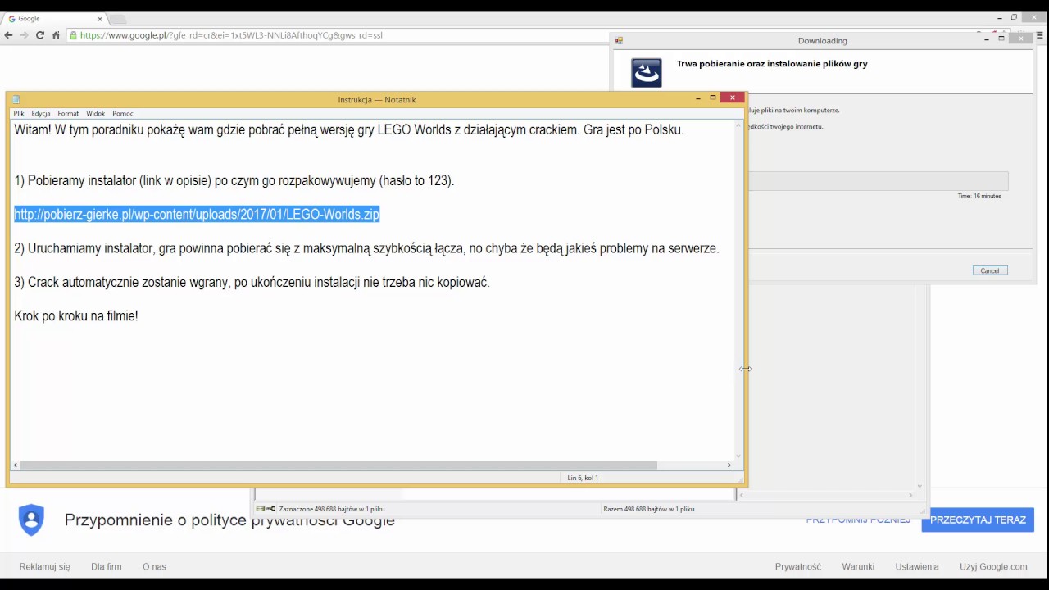This screenshot has width=1049, height=590.
Task: Click Notepad vertical scrollbar down arrow
Action: [x=738, y=456]
